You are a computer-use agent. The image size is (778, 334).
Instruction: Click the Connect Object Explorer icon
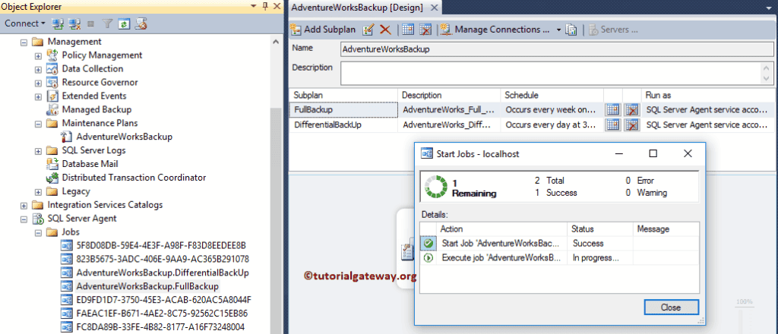pyautogui.click(x=59, y=24)
